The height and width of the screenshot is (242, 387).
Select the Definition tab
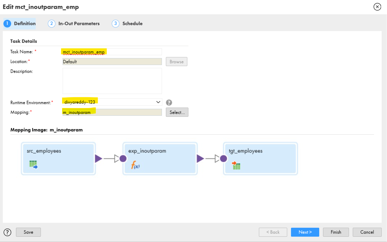[25, 23]
